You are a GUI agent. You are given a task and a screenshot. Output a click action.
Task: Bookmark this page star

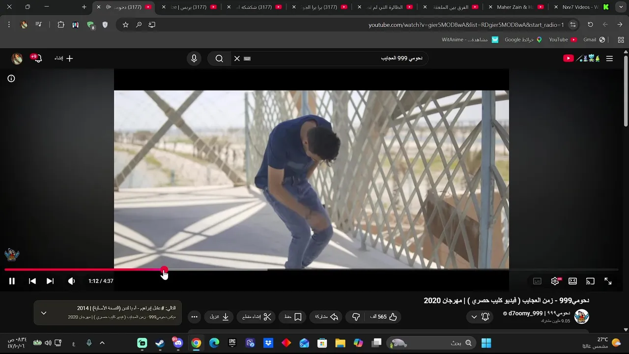125,25
